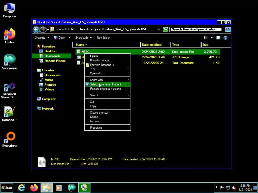Sort by the Size column header

[x=211, y=45]
